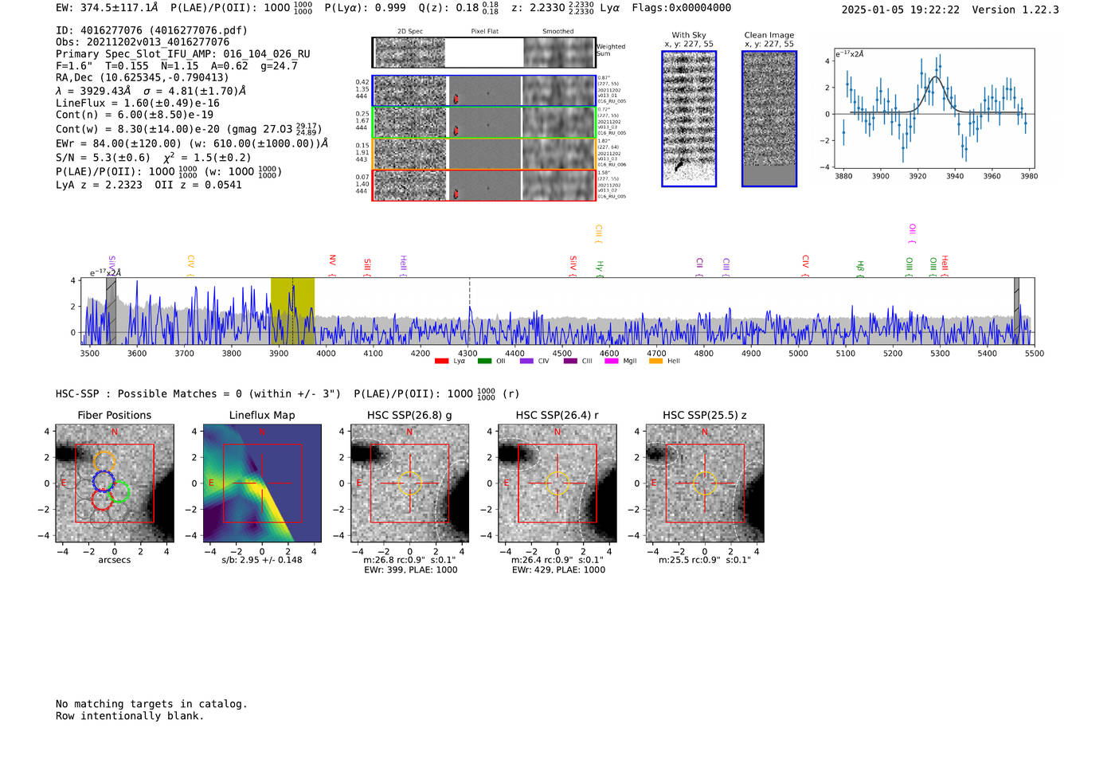Open the Clean Image cutout
Image resolution: width=1115 pixels, height=759 pixels.
(x=769, y=119)
